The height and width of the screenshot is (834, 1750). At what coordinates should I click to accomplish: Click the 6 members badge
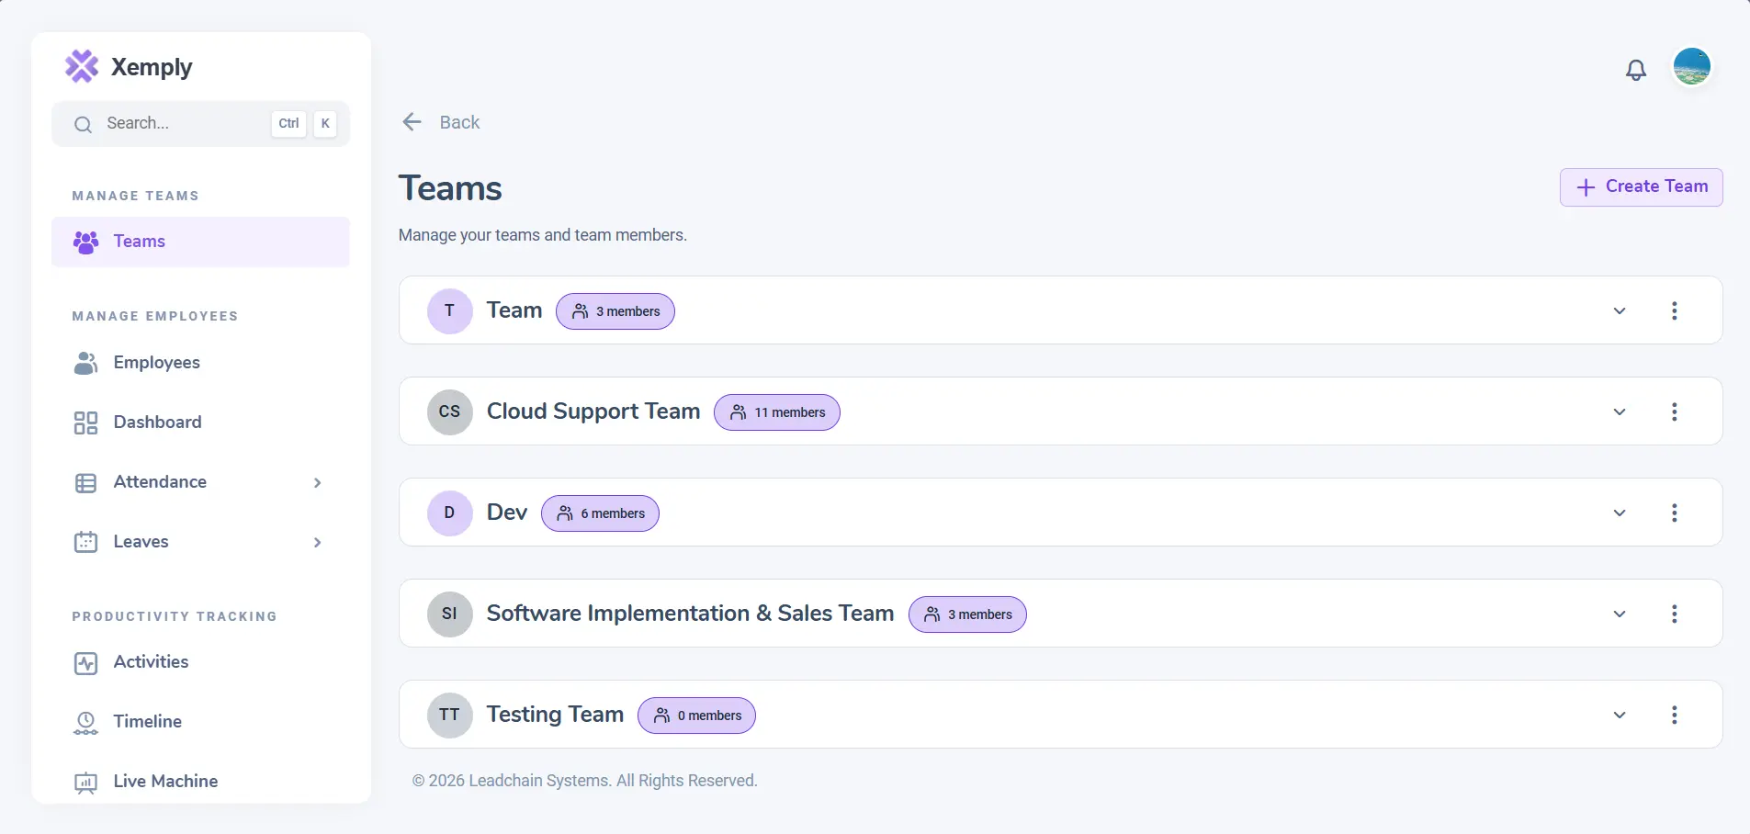pos(600,513)
